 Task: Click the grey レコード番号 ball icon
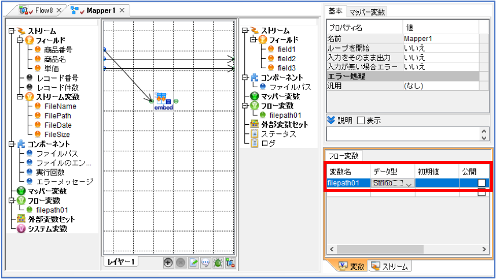pos(30,77)
